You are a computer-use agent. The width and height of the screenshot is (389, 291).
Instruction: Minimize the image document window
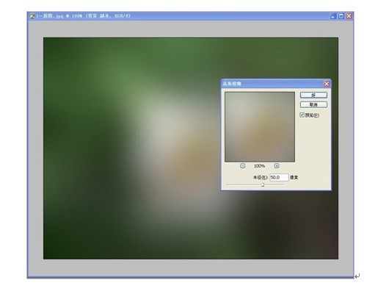333,16
